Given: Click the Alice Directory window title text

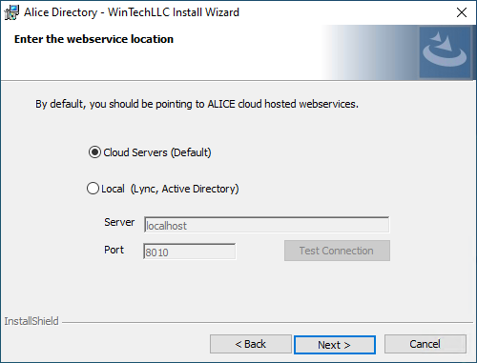Looking at the screenshot, I should [x=132, y=12].
